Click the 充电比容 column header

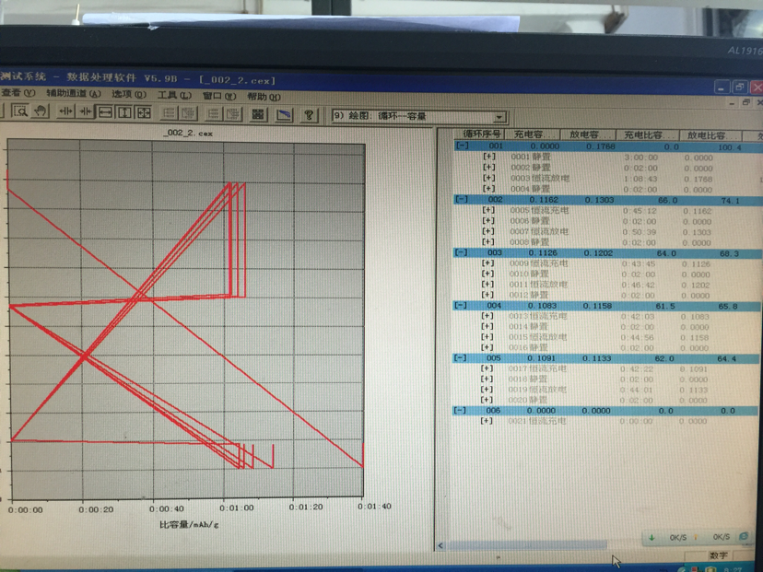point(647,135)
